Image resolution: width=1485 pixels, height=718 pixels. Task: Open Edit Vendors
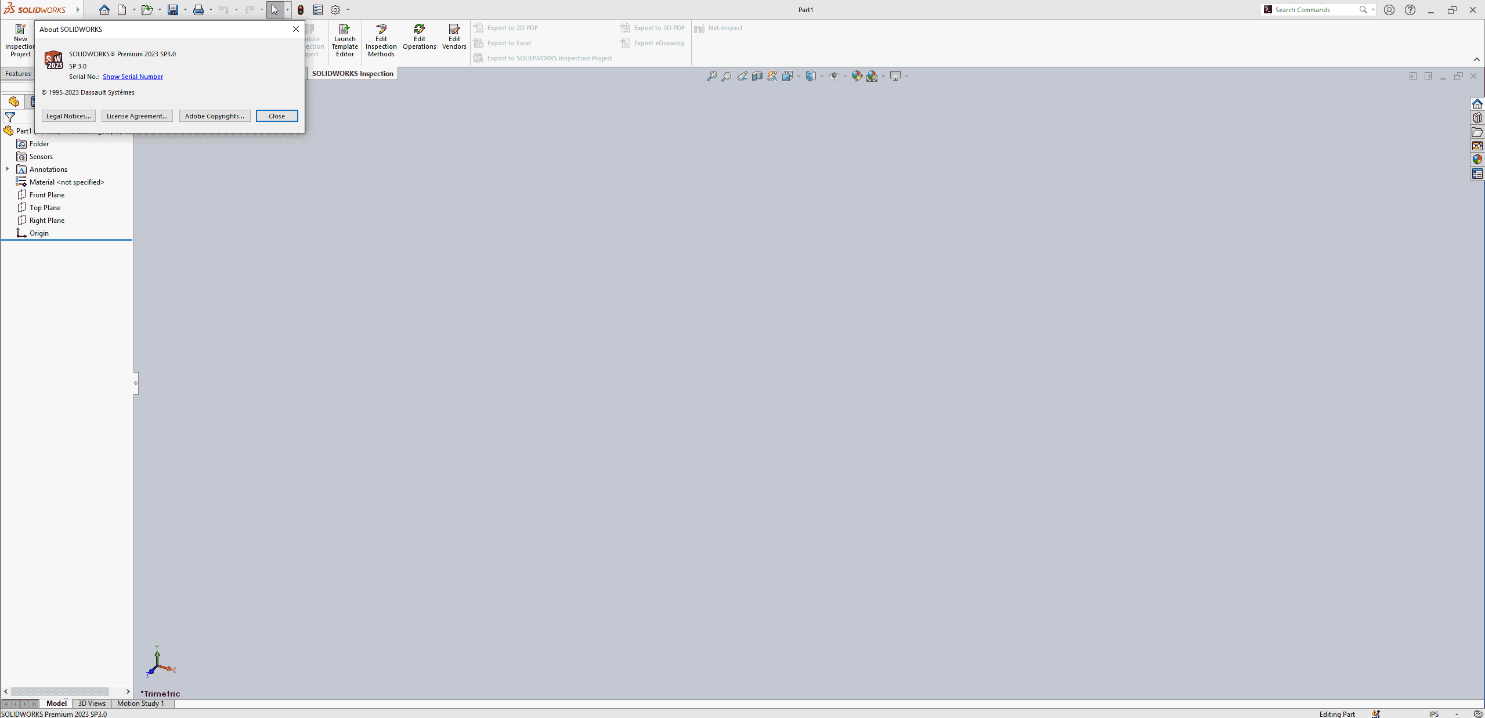click(454, 37)
